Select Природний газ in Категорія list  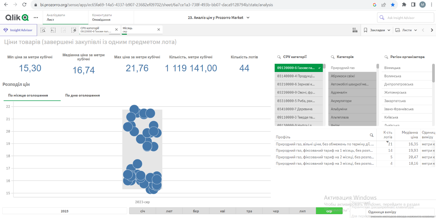(352, 68)
